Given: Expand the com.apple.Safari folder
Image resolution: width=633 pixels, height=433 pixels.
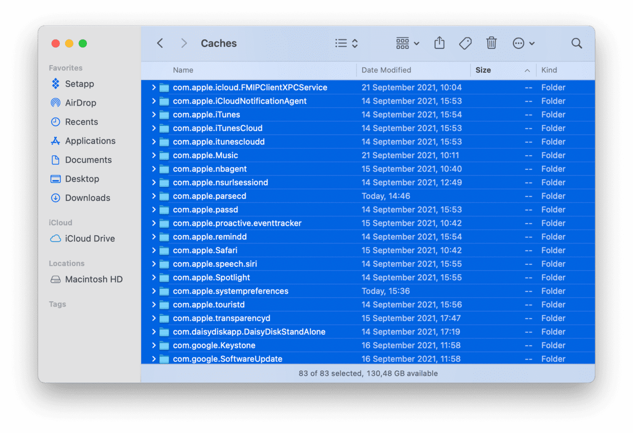Looking at the screenshot, I should [x=154, y=250].
